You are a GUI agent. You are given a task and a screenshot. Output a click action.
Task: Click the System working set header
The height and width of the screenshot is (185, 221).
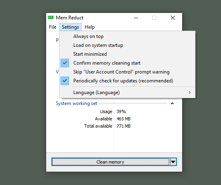(76, 103)
